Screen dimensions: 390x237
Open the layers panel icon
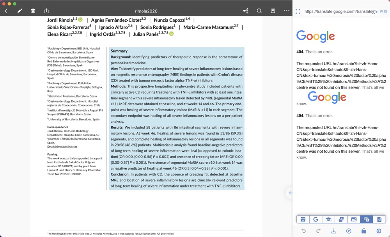tap(33, 11)
